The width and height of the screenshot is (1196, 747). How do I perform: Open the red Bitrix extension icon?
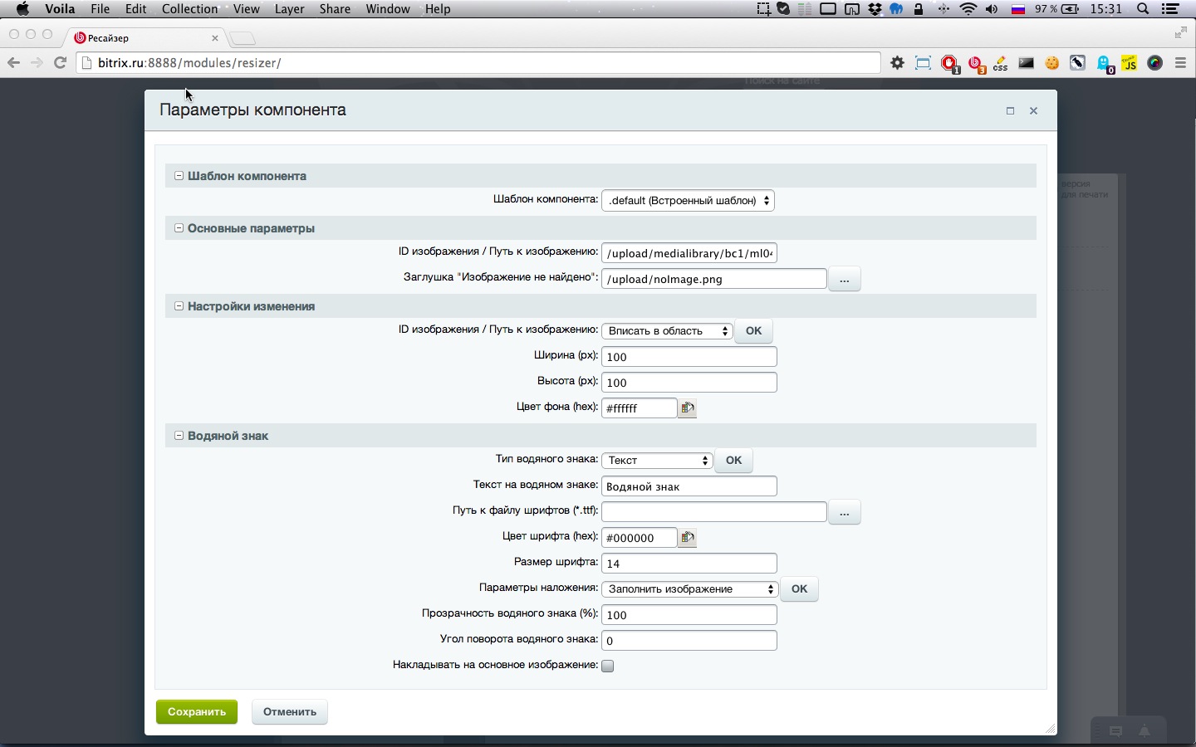[x=976, y=64]
